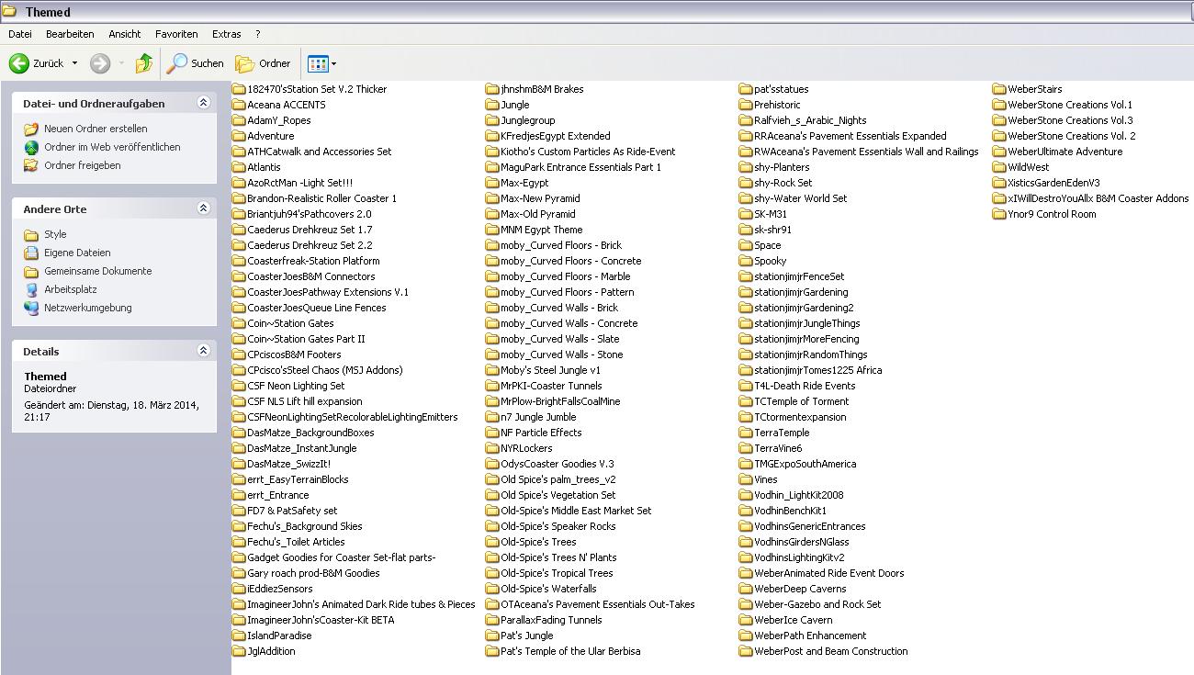1194x675 pixels.
Task: Open the dropdown arrow next to Zurück
Action: [74, 63]
